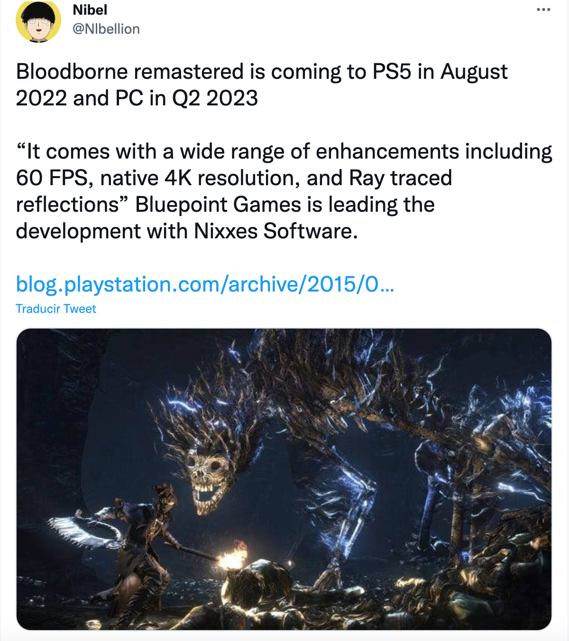Translate the tweet using Traducir Tweet
Image resolution: width=569 pixels, height=641 pixels.
pos(56,309)
